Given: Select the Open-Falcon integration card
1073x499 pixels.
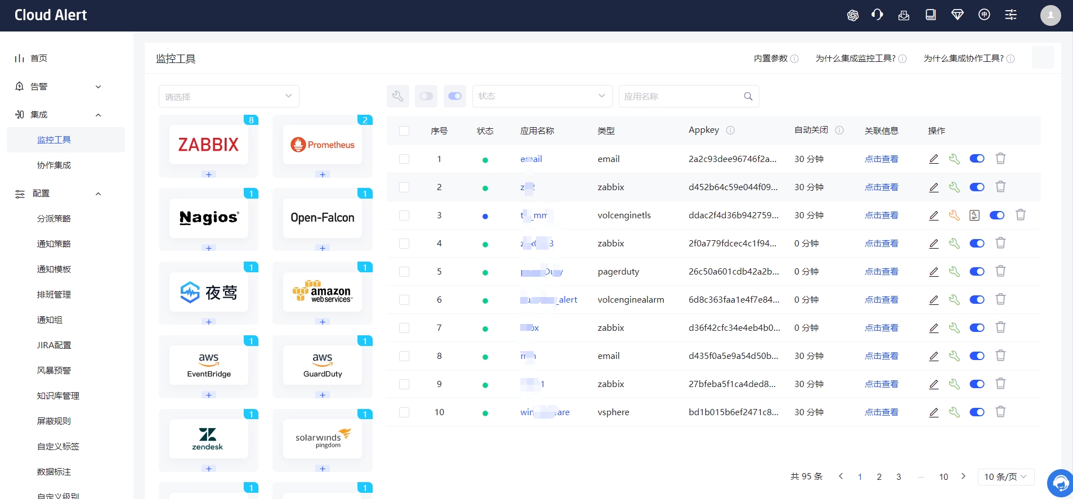Looking at the screenshot, I should click(323, 218).
